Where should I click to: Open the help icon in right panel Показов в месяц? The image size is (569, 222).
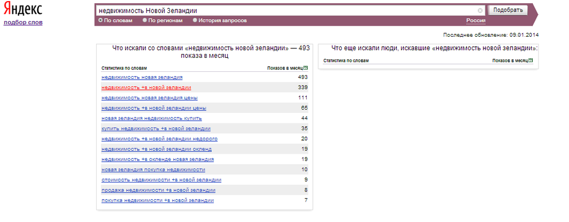pyautogui.click(x=531, y=61)
